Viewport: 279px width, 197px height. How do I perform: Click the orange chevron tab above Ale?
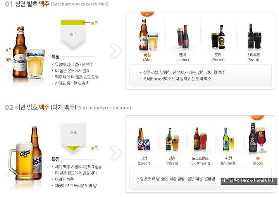(147, 14)
